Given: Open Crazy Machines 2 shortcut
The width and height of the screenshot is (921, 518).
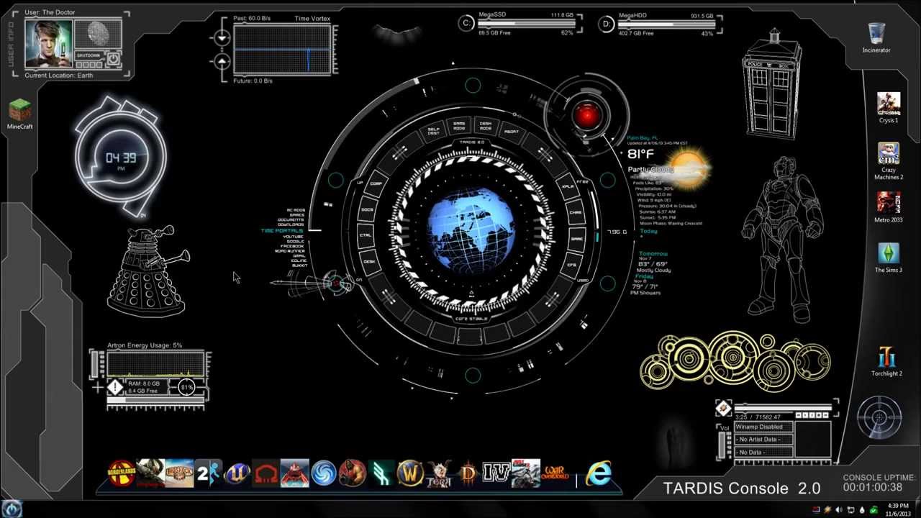Looking at the screenshot, I should coord(889,161).
